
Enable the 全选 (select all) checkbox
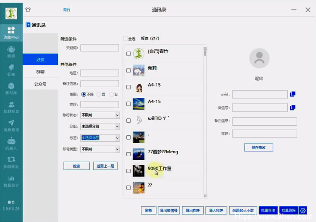126,38
